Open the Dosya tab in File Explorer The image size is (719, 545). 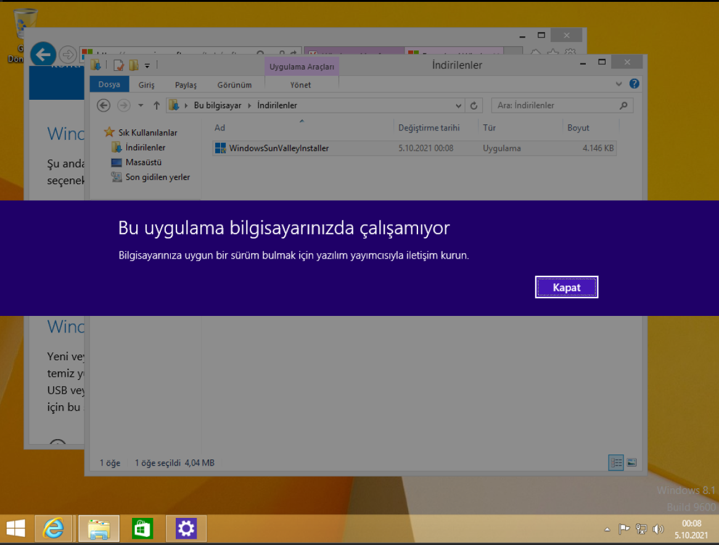click(x=109, y=84)
